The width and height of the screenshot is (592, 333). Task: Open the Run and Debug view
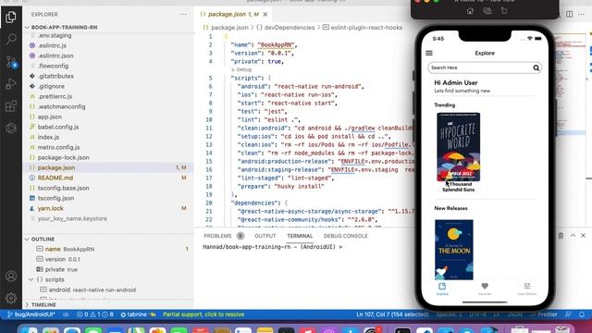click(x=11, y=83)
